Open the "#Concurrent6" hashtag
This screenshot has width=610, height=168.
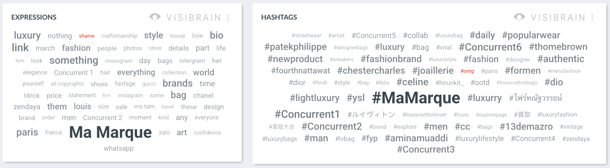(x=490, y=47)
